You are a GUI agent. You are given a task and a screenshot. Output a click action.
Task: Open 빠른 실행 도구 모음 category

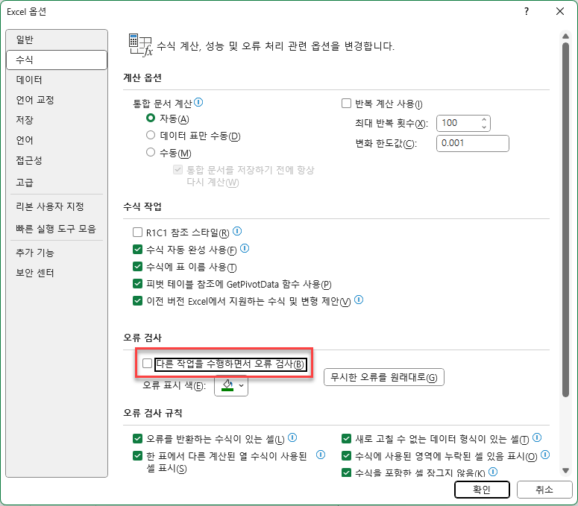(57, 229)
